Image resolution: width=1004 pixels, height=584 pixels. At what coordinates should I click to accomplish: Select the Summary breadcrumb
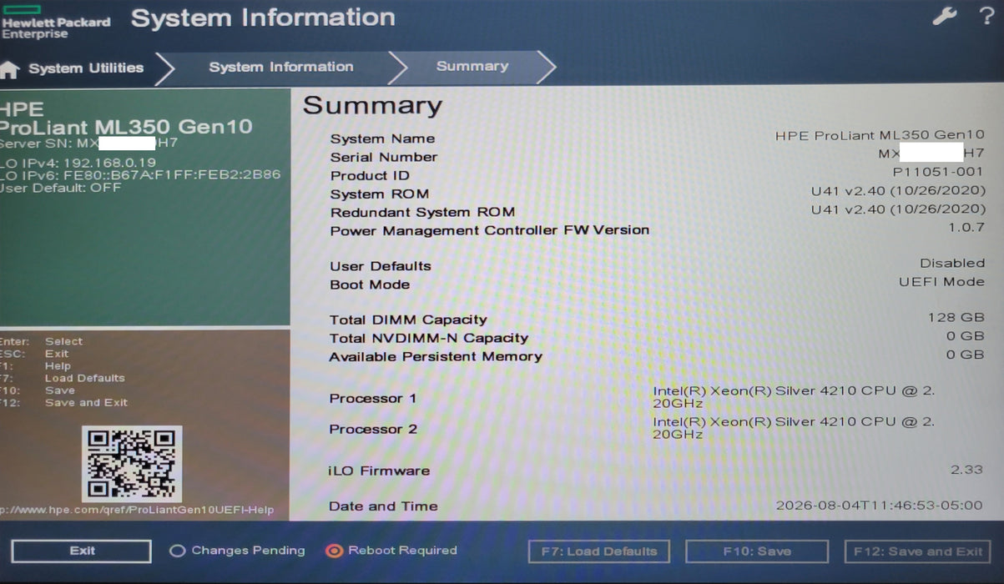click(x=472, y=66)
